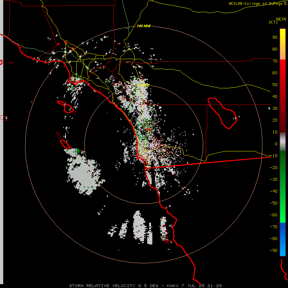Click the NEXR label above the color scale
The height and width of the screenshot is (288, 288).
click(x=281, y=19)
